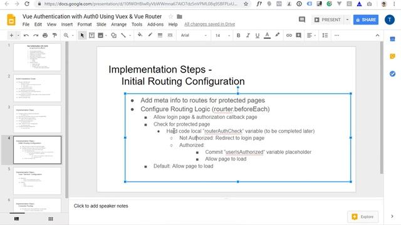
Task: Click the Undo arrow
Action: (x=26, y=36)
